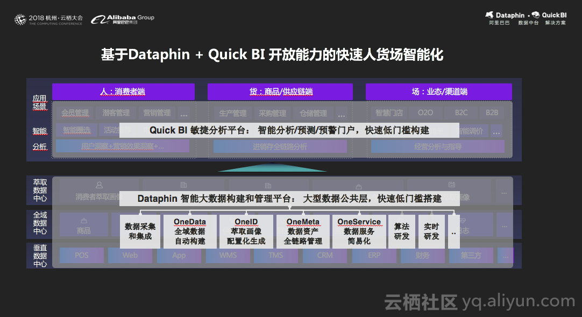This screenshot has width=582, height=317.
Task: Click the 财务 data source box
Action: 422,256
